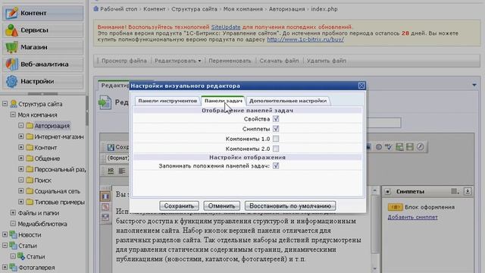Screen dimensions: 485x273
Task: Collapse the Структура сайта tree node
Action: point(5,104)
